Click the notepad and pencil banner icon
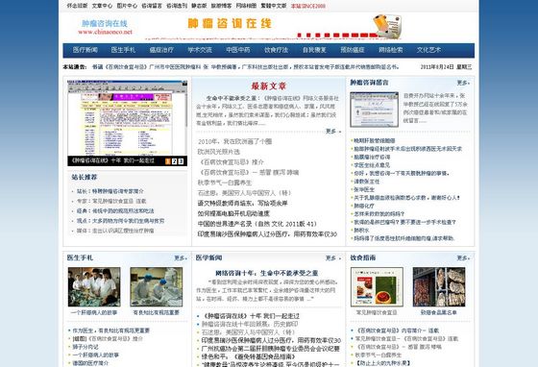 tap(387, 26)
